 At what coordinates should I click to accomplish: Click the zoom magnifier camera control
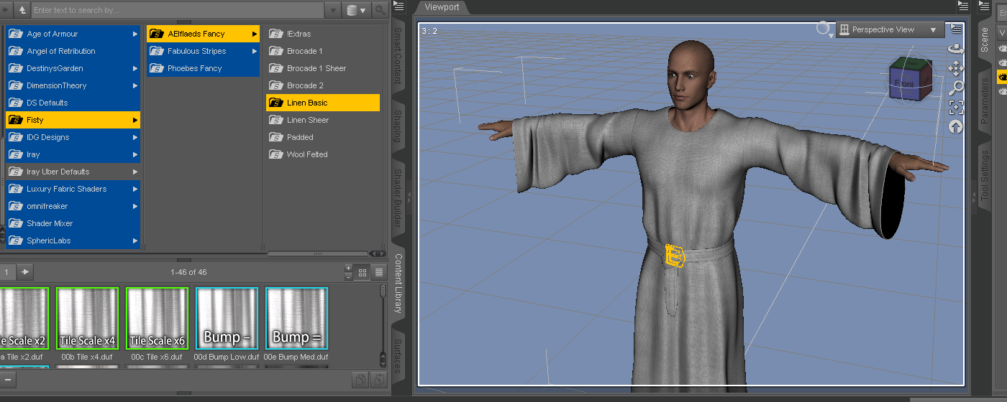[x=956, y=88]
